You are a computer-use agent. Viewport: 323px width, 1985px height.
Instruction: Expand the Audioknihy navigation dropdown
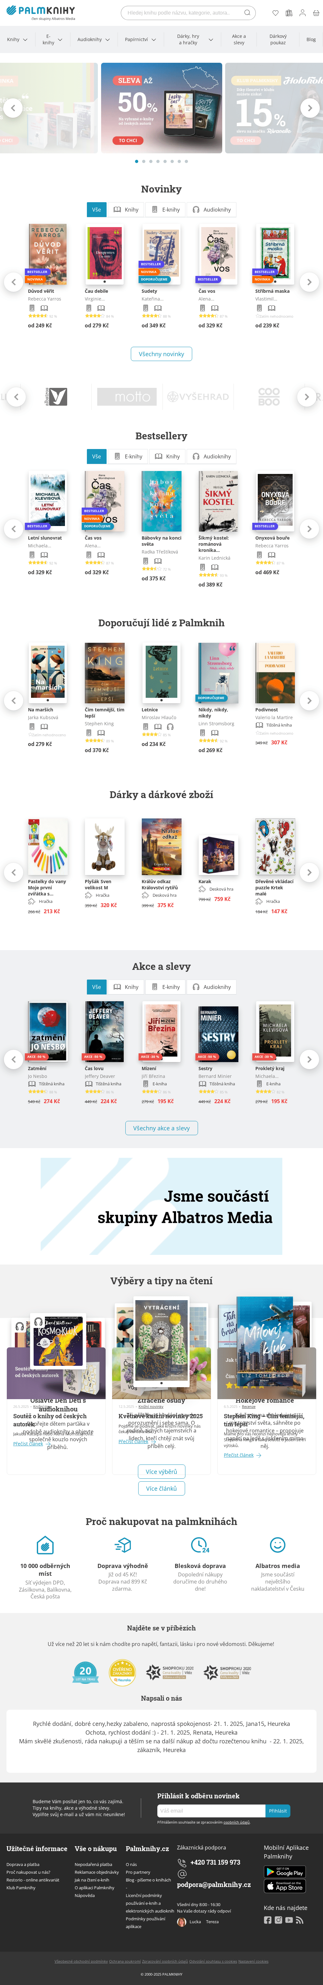[x=93, y=39]
